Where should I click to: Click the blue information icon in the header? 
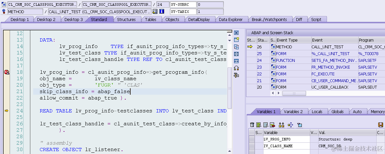[x=162, y=11]
